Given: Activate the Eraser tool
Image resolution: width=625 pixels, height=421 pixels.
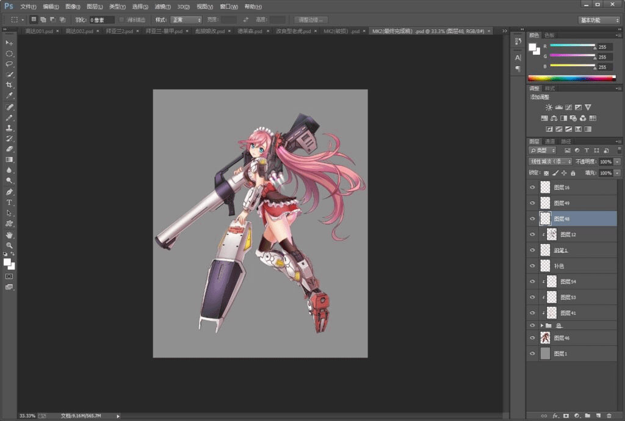Looking at the screenshot, I should point(9,149).
